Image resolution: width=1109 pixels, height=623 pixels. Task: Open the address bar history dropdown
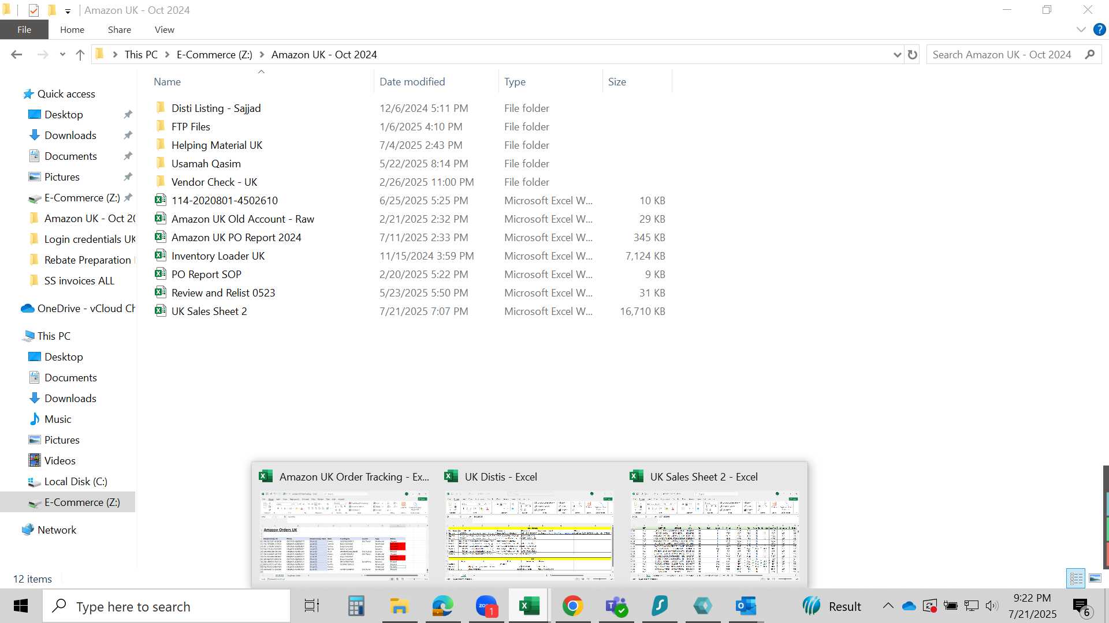point(897,55)
